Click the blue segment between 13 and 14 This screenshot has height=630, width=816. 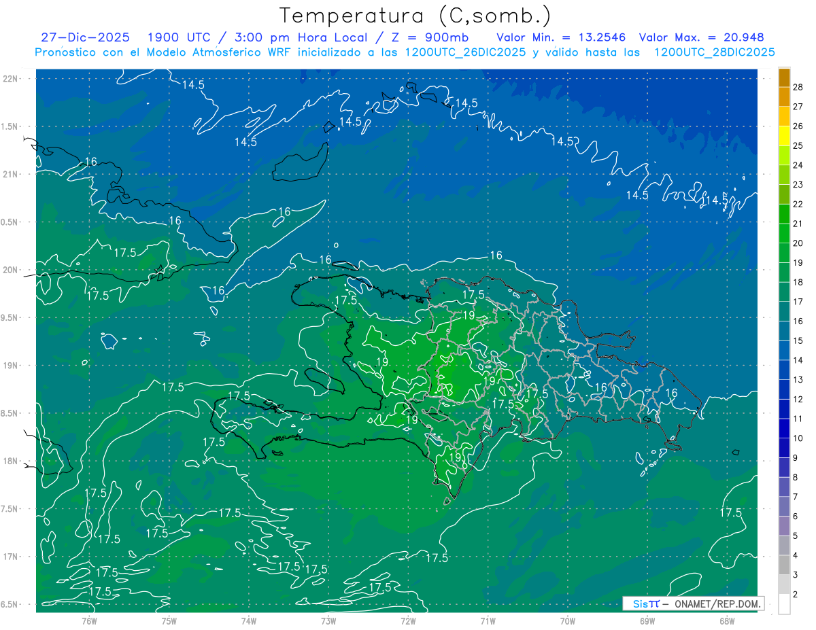(x=784, y=370)
